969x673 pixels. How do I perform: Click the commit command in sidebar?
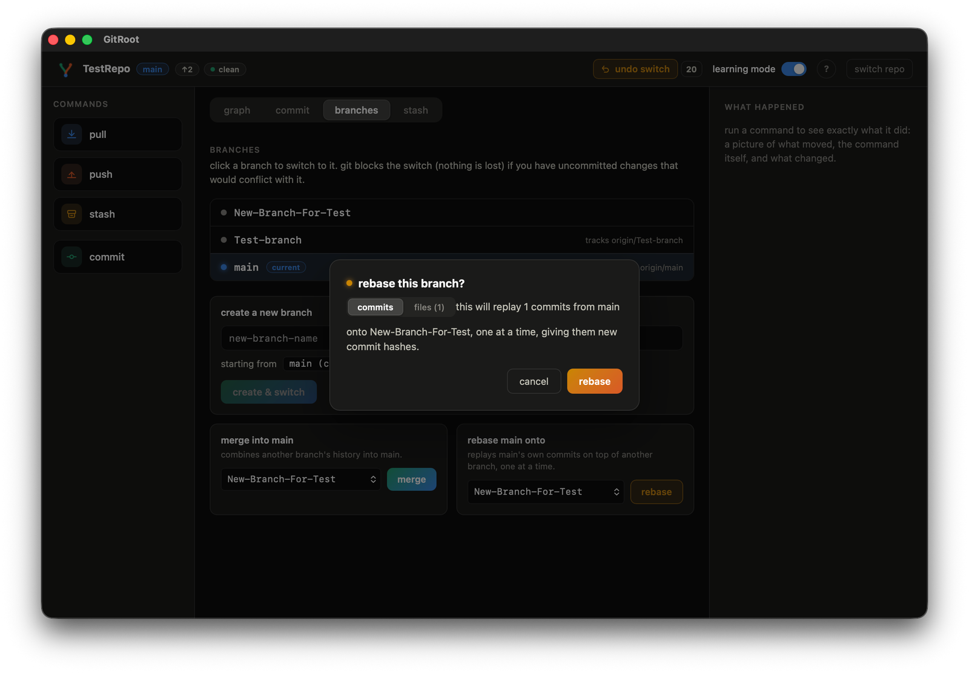[117, 257]
